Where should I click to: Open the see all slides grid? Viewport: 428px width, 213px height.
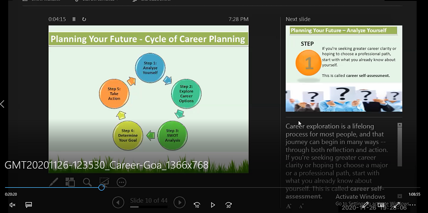point(70,182)
